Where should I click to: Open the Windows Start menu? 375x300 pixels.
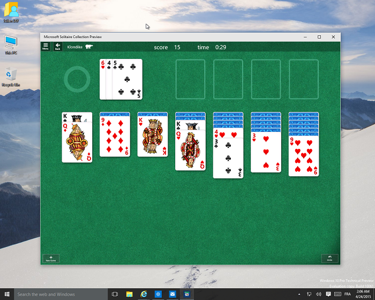7,294
